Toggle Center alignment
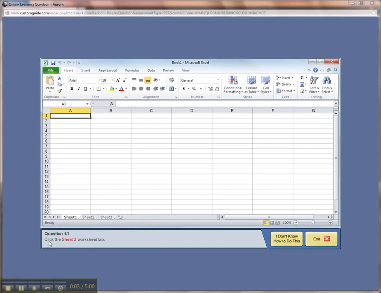 141,89
